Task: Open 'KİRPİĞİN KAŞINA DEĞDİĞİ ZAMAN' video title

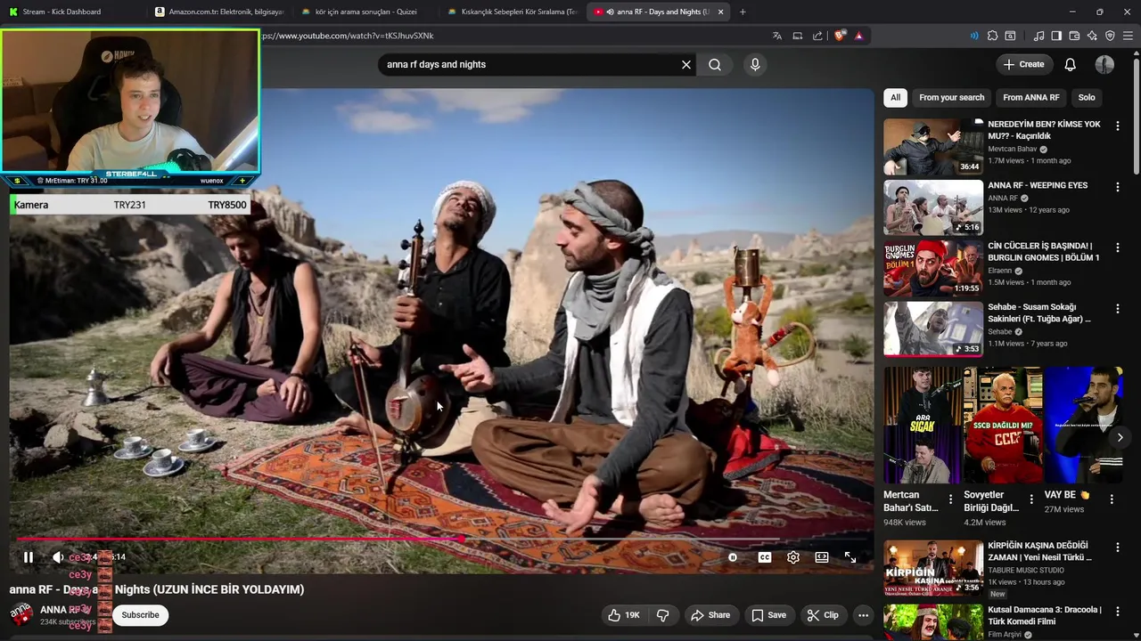Action: click(1040, 551)
